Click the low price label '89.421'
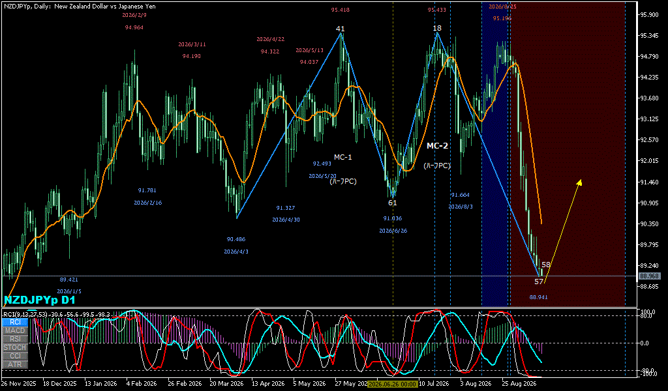Screen dimensions: 668x391 (x=68, y=280)
